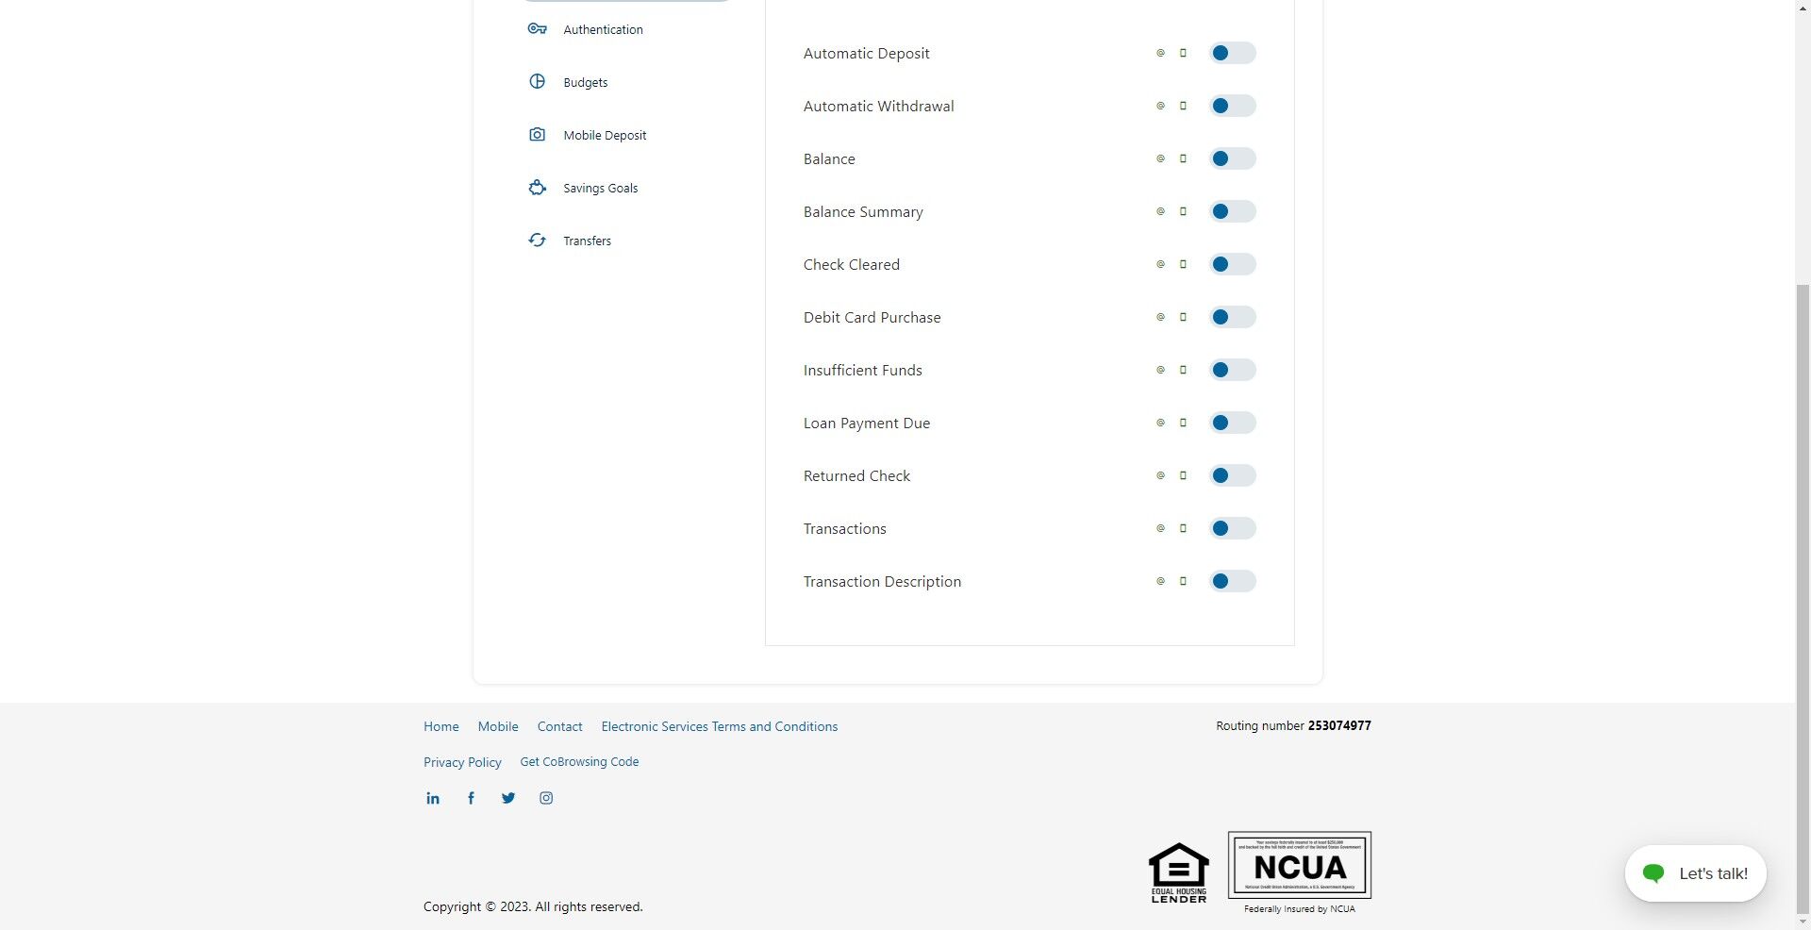
Task: Select the Transfers refresh icon
Action: (x=537, y=241)
